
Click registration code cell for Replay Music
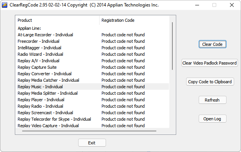click(x=123, y=87)
